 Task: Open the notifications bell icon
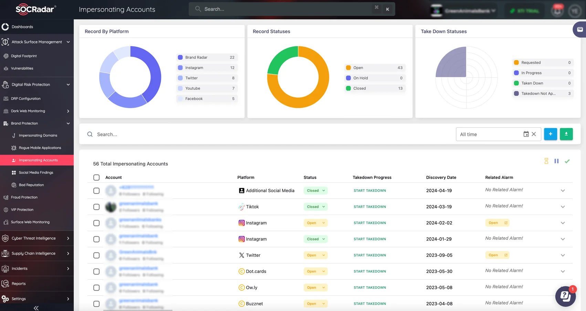tap(557, 11)
